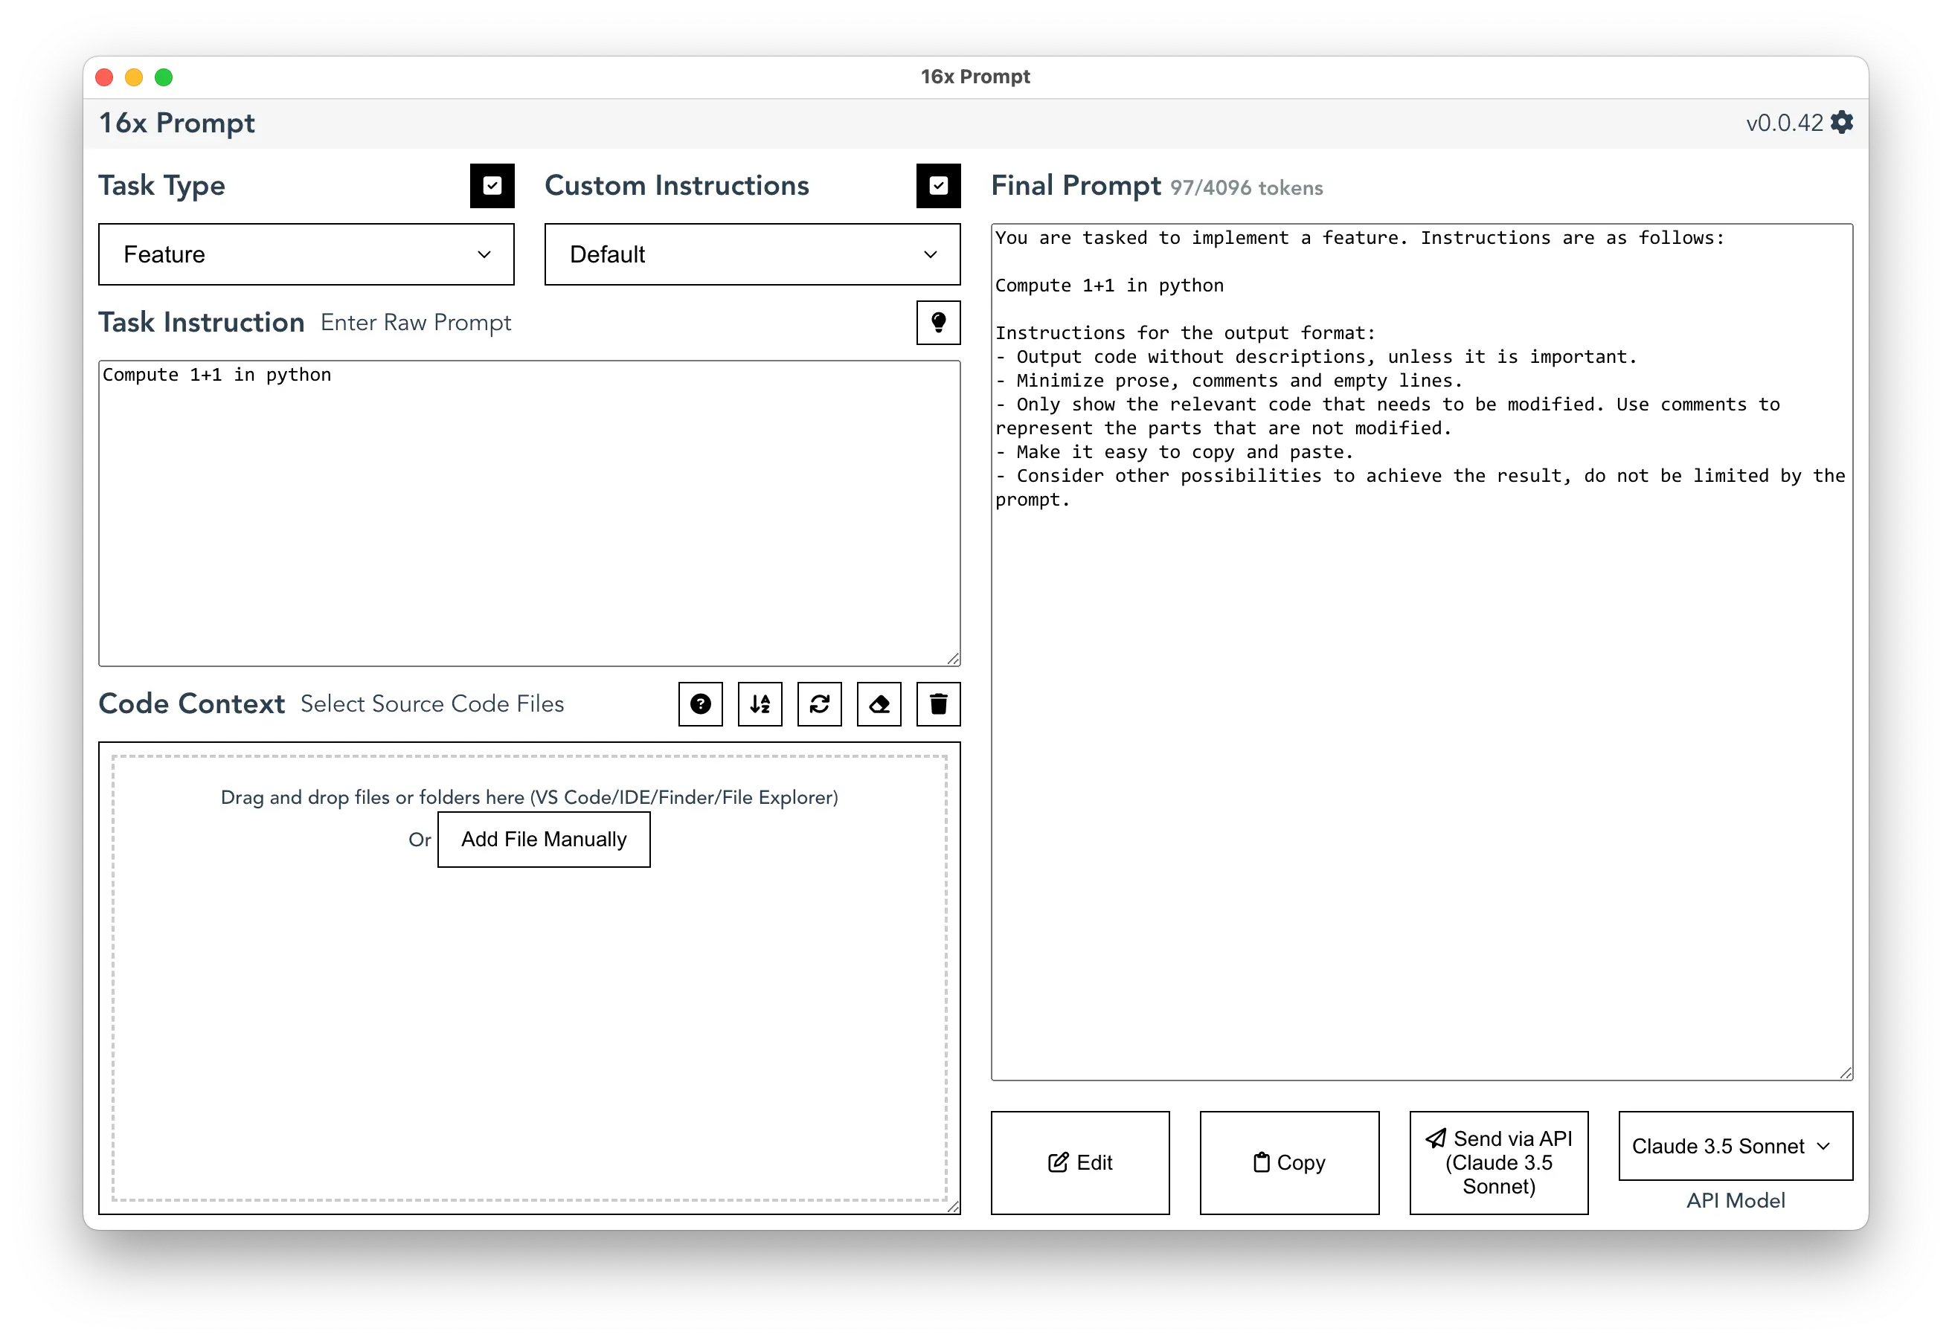
Task: Open Code Context help question-mark icon
Action: coord(701,703)
